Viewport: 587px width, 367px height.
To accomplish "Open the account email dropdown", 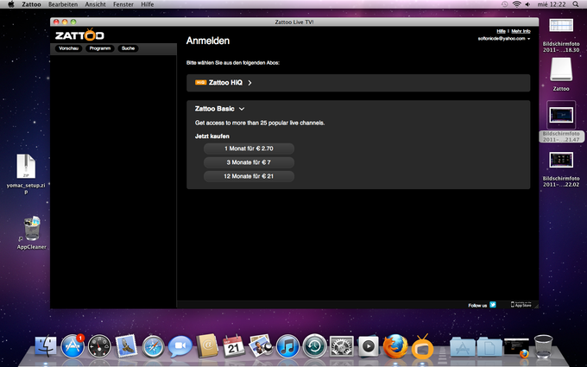I will (x=504, y=39).
